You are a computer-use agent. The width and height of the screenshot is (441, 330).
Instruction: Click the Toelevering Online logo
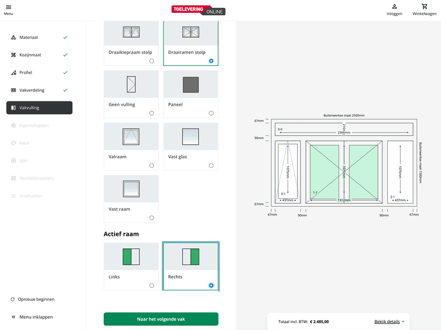pos(198,10)
